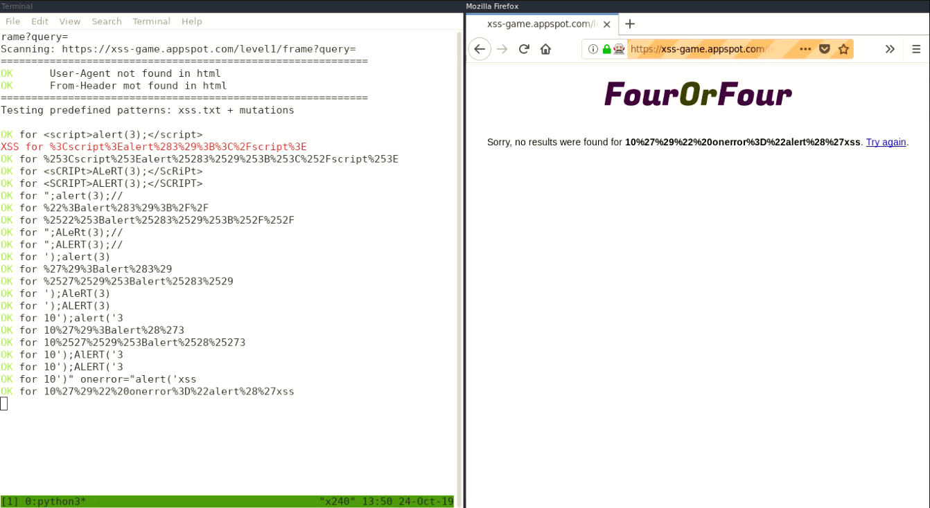930x508 pixels.
Task: Close the xss-game.appspot.com tab
Action: [607, 24]
